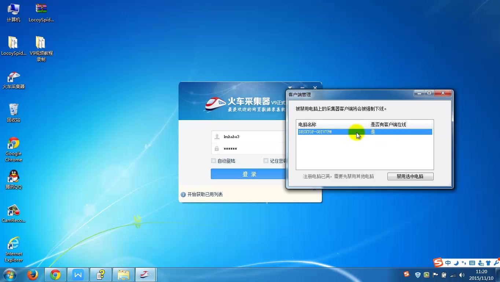Click the power plug tray icon
This screenshot has height=282, width=500.
click(x=444, y=275)
